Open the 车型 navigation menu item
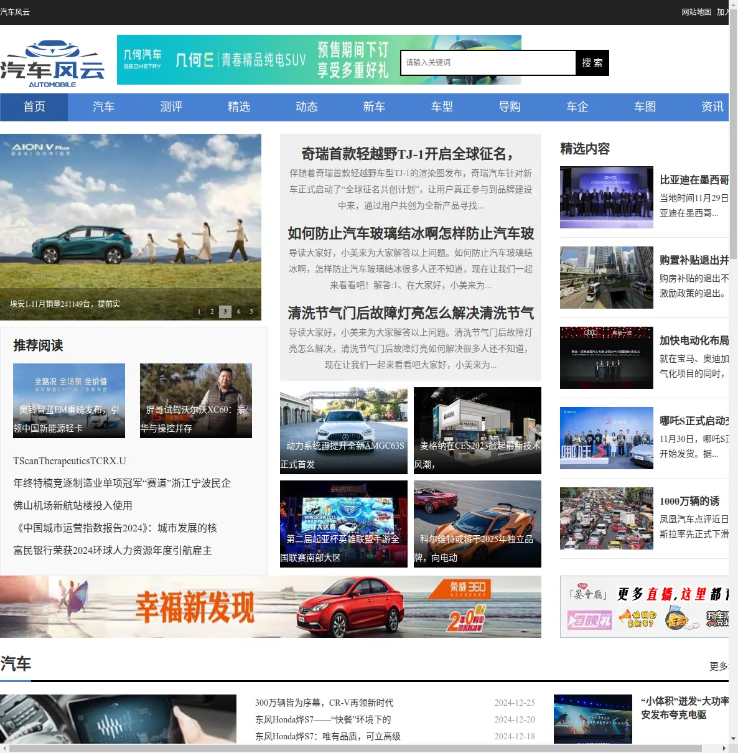Screen dimensions: 738x753 pyautogui.click(x=442, y=107)
